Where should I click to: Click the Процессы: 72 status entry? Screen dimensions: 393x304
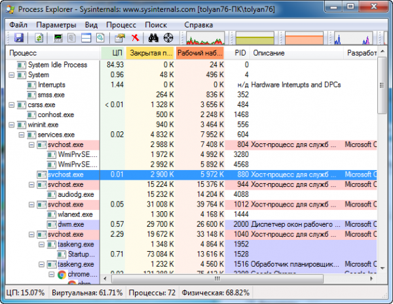(x=152, y=293)
